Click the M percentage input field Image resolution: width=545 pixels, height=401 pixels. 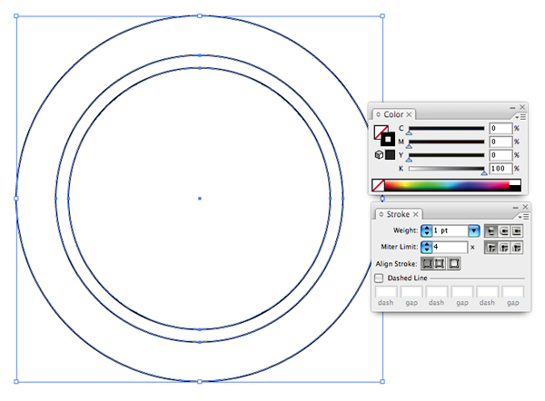pos(500,142)
